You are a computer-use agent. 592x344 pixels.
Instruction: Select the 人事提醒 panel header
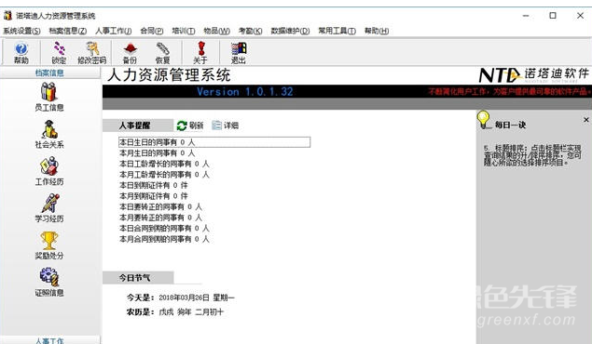[138, 126]
